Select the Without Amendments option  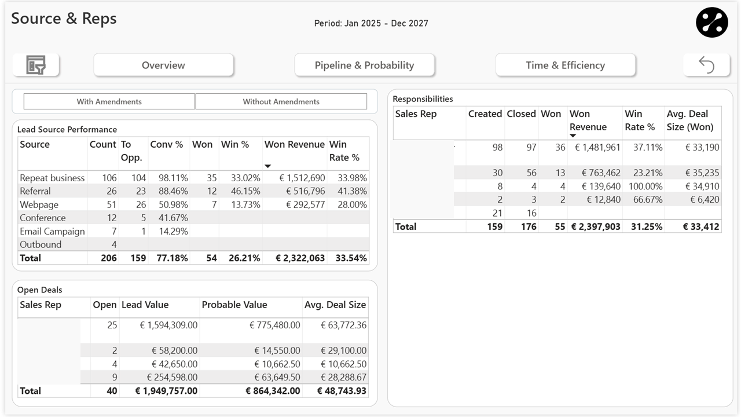tap(281, 101)
